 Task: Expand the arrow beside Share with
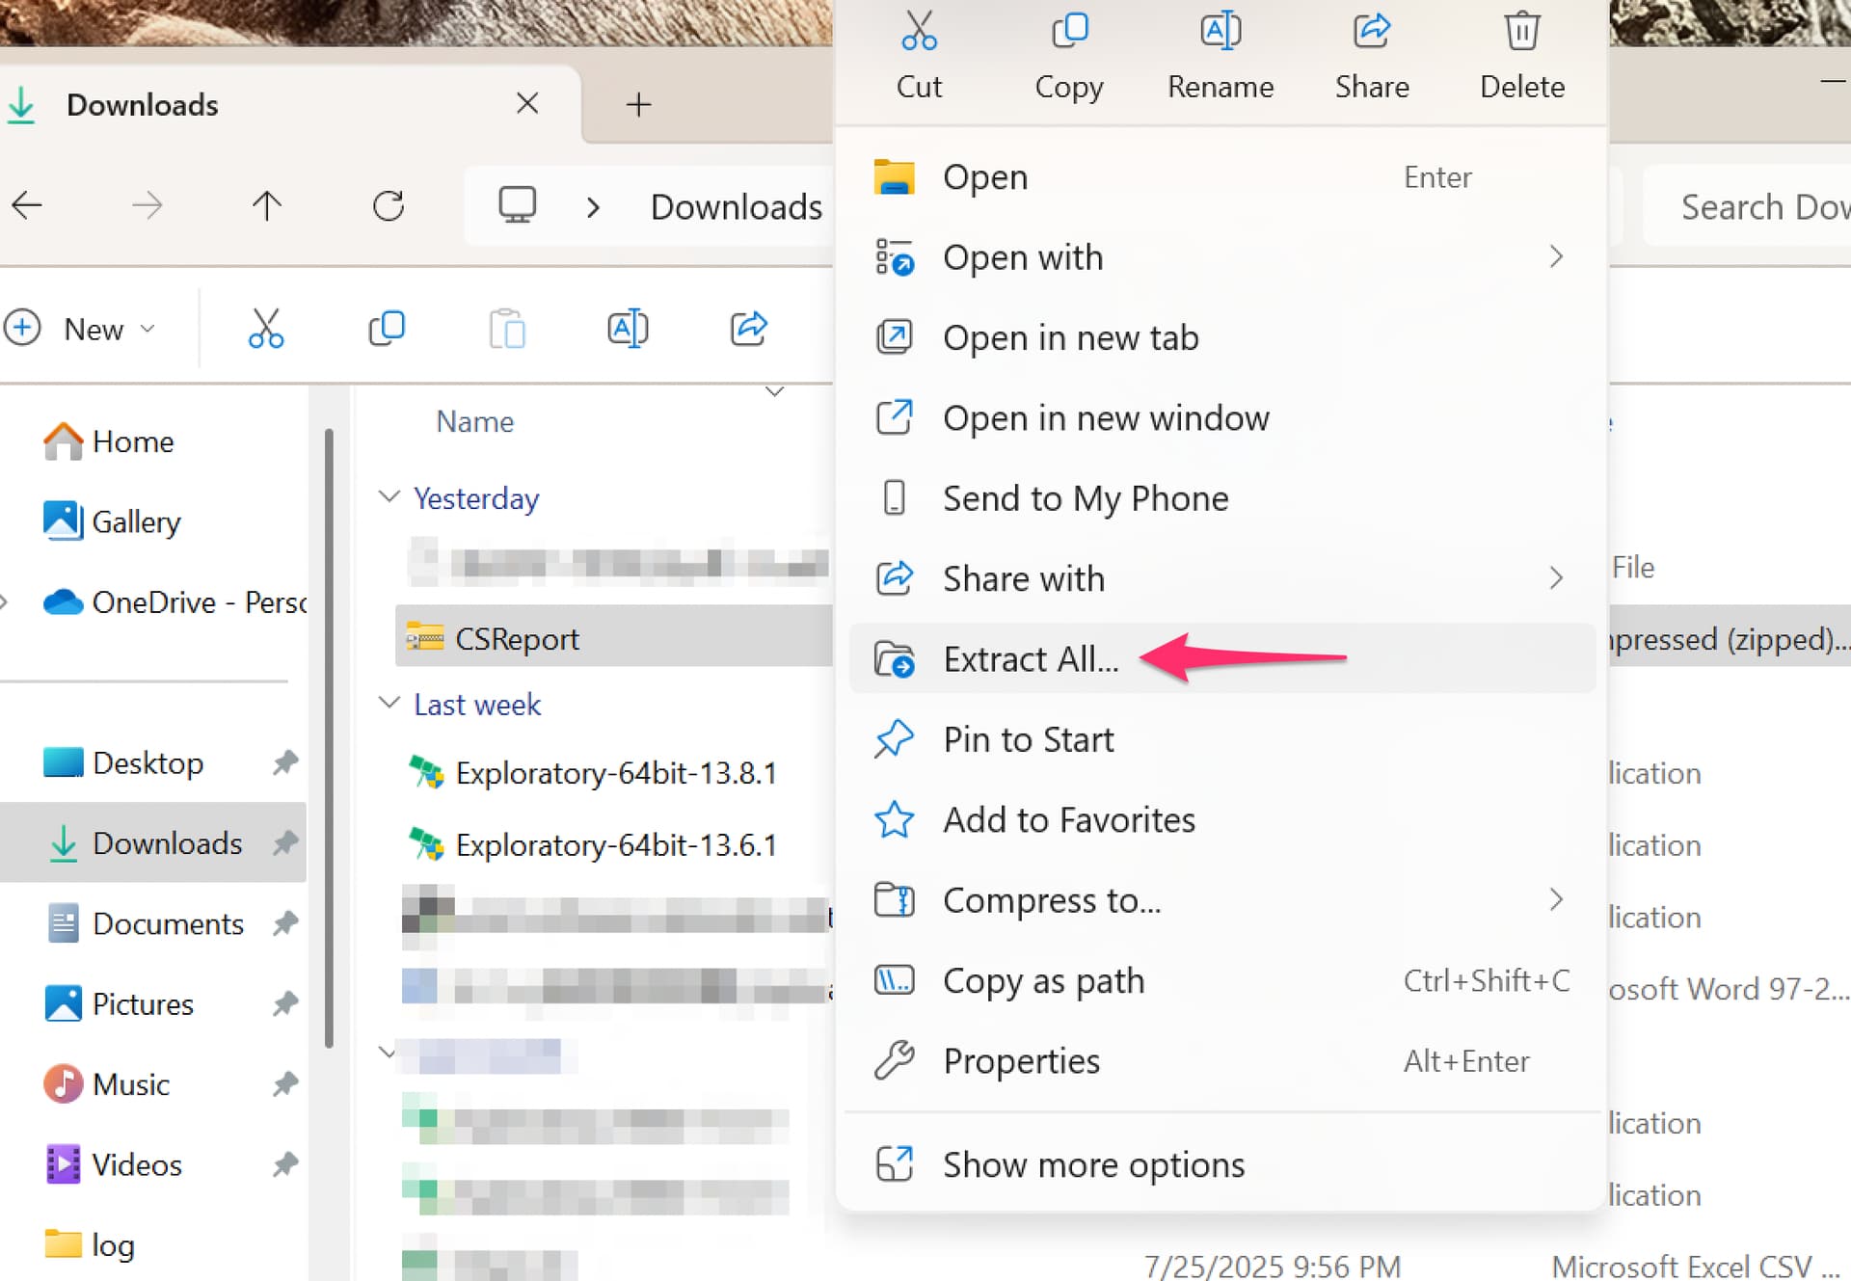(1556, 578)
